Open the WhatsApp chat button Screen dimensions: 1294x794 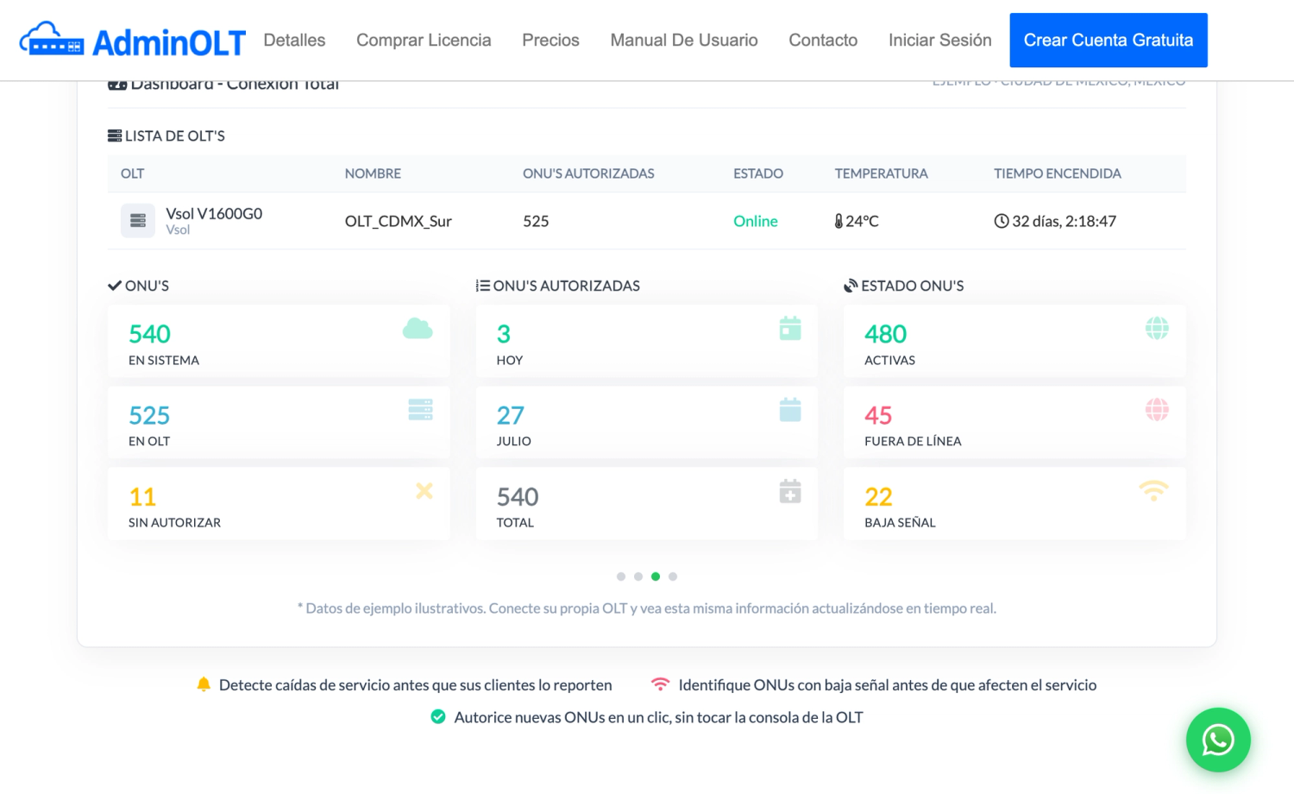coord(1218,740)
